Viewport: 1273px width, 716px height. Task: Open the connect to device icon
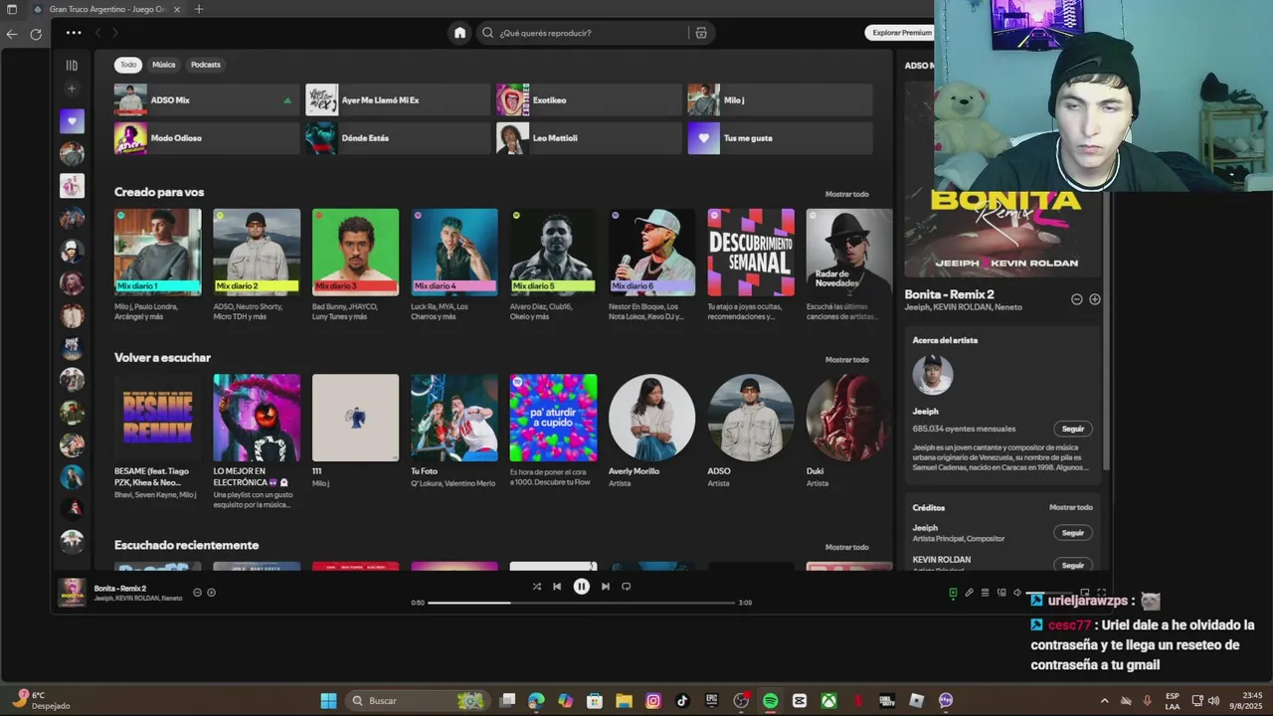pyautogui.click(x=1001, y=593)
